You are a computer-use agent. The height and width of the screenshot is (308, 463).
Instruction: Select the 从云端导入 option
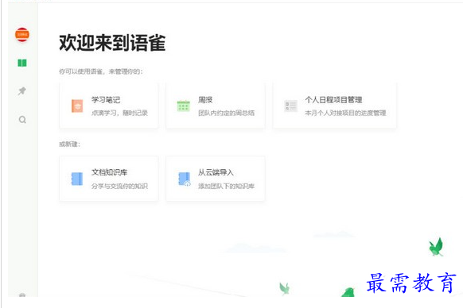216,179
